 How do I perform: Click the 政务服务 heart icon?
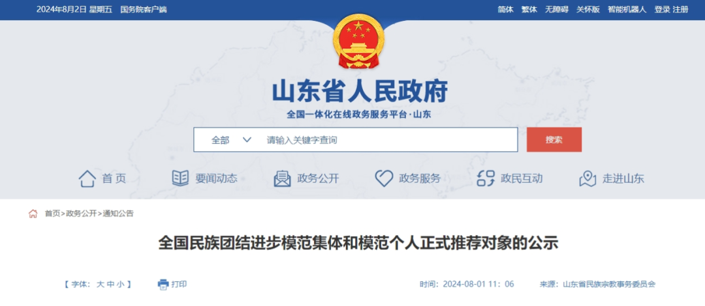click(x=384, y=178)
